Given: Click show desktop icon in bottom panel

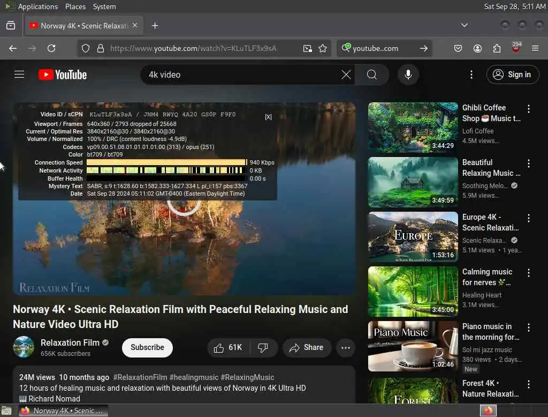Looking at the screenshot, I should point(6,411).
